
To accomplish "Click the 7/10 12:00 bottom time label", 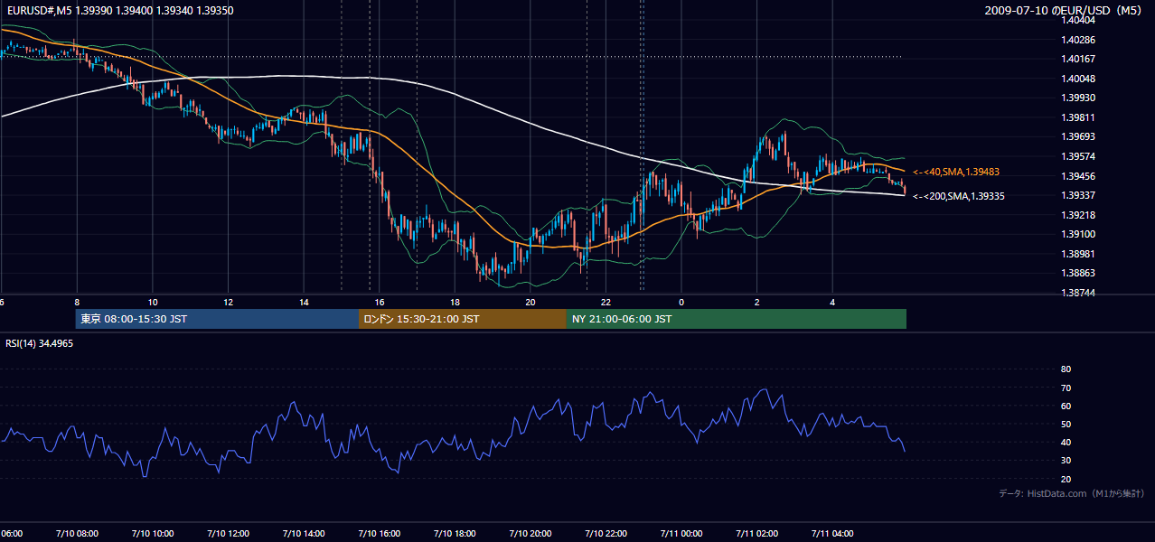I will (228, 533).
